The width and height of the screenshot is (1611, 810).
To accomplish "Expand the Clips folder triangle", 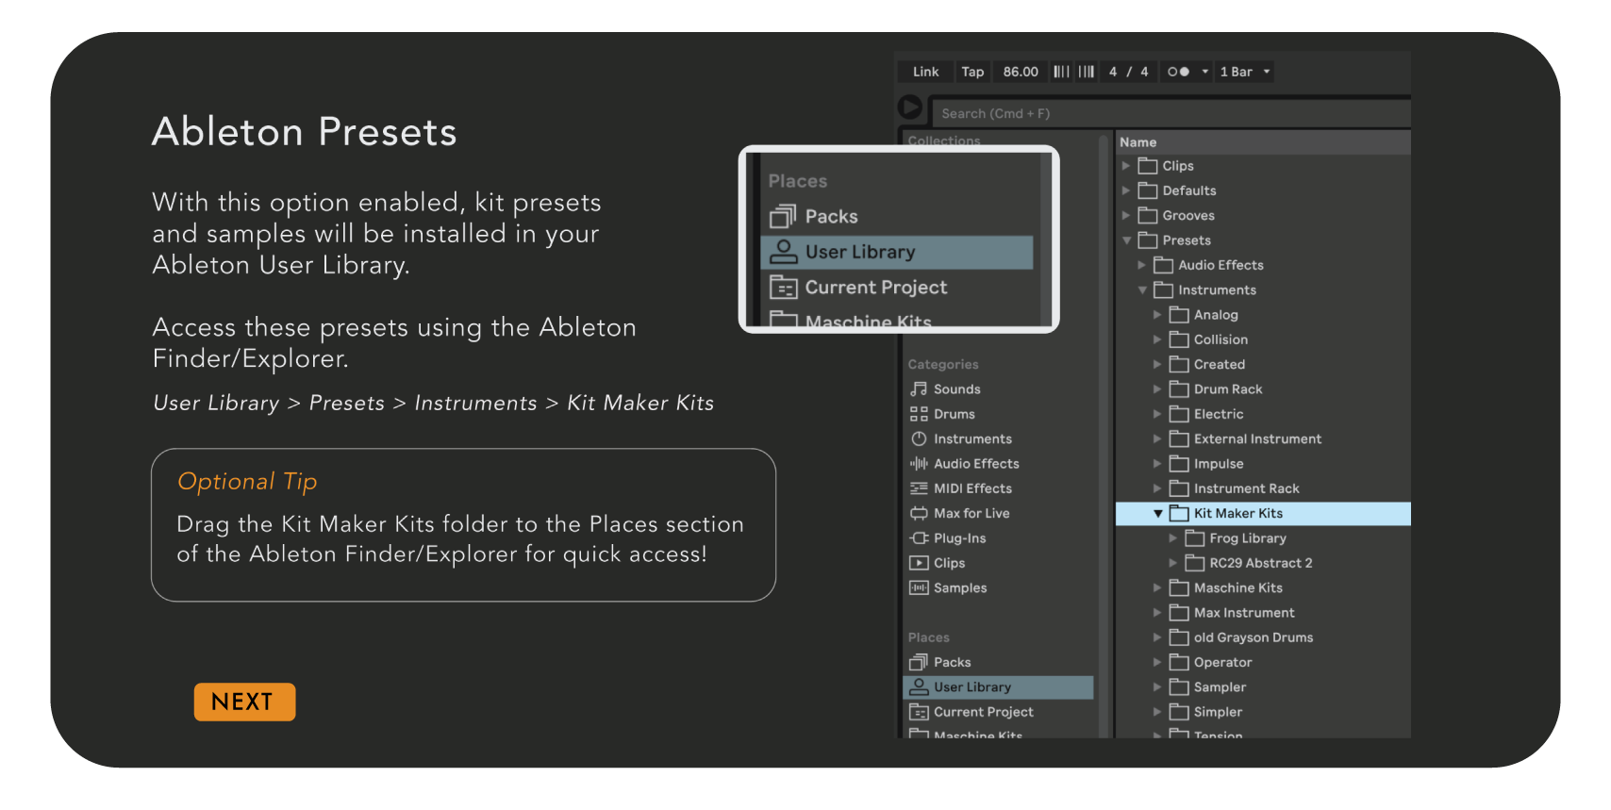I will [x=1126, y=166].
